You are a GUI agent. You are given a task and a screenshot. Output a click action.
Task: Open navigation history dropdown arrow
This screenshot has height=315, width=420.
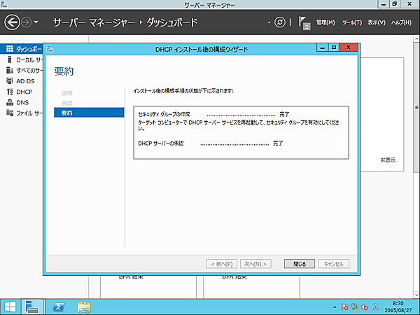pyautogui.click(x=36, y=22)
